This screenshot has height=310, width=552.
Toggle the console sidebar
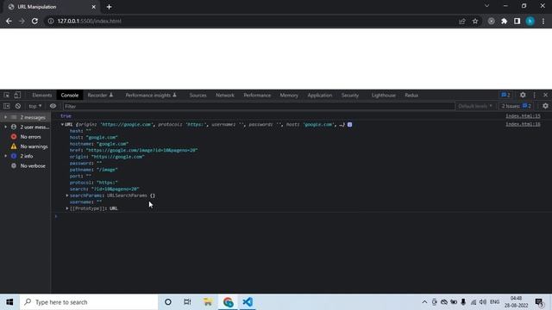(x=7, y=106)
